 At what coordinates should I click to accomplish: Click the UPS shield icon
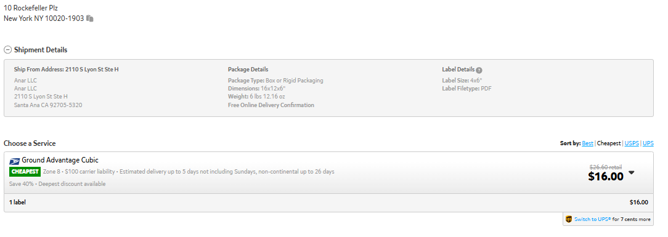coord(569,219)
